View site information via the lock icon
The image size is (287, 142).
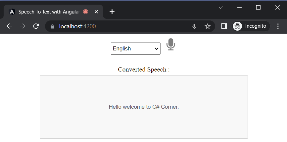click(x=52, y=26)
